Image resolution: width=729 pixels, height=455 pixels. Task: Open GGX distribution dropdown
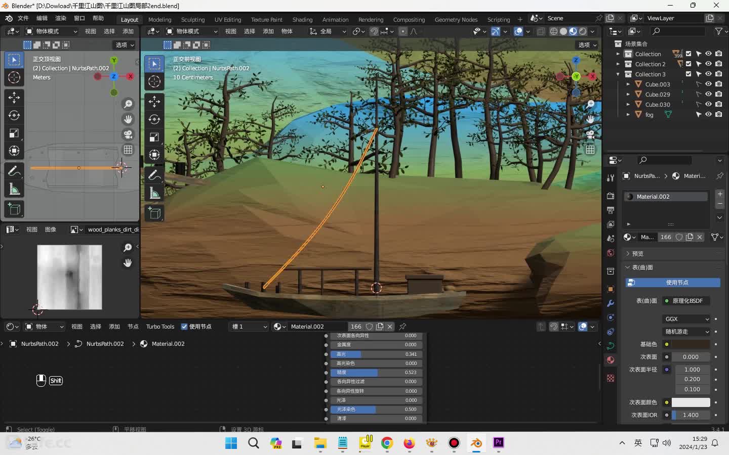[x=687, y=319]
